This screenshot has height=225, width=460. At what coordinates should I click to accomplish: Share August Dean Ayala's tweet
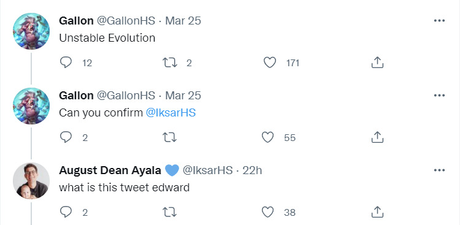point(377,212)
